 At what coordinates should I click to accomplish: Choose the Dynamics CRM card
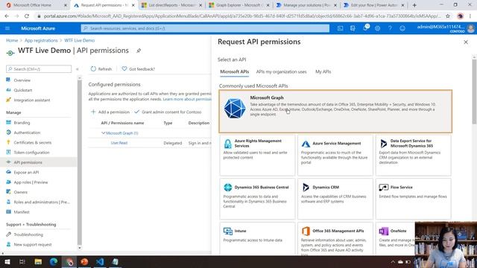point(335,199)
